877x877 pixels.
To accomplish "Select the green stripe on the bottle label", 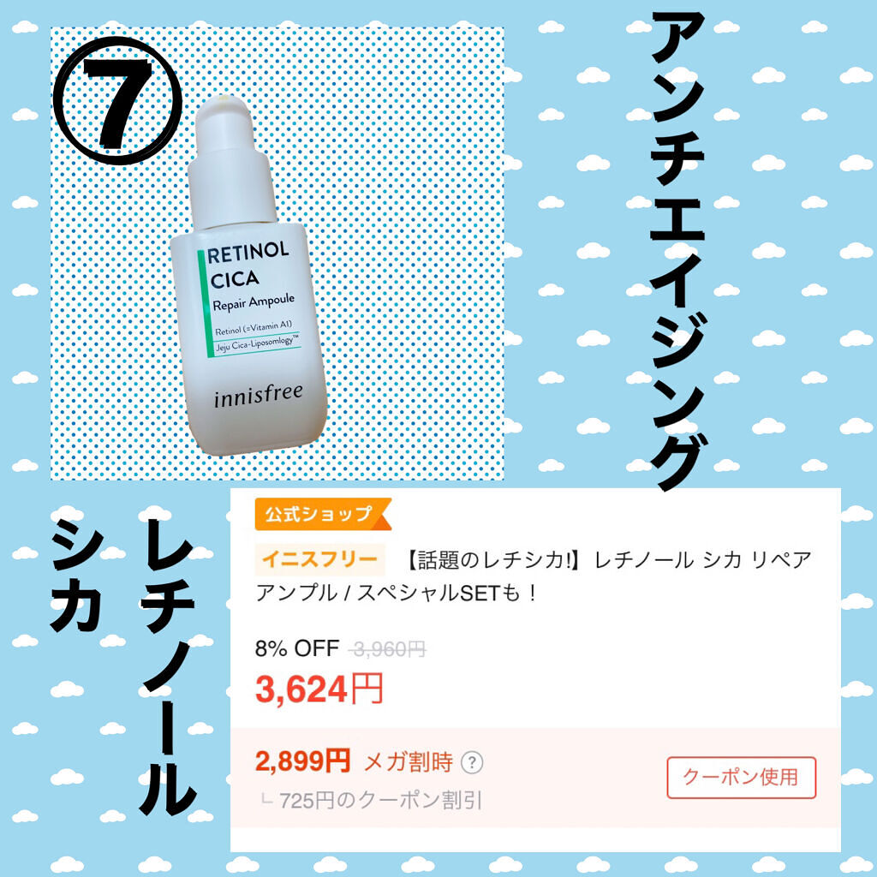I will click(204, 304).
